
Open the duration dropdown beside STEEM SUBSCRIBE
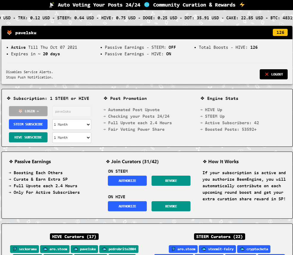72,125
